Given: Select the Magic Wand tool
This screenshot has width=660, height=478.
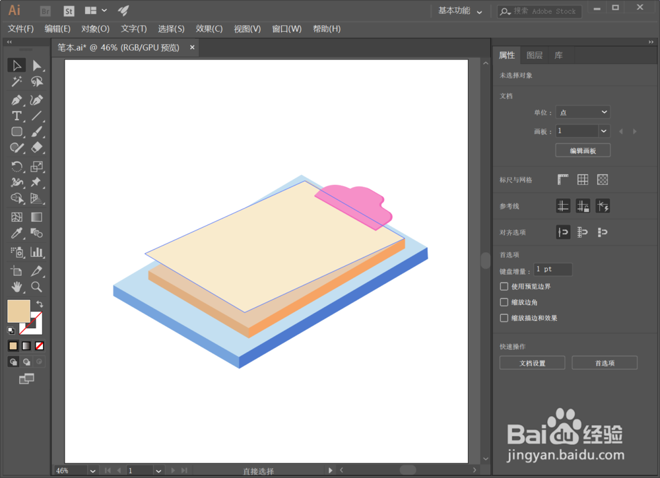Looking at the screenshot, I should 16,81.
